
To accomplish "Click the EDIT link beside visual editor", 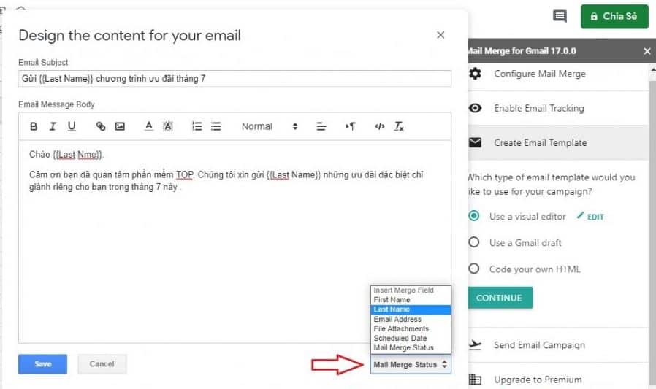I will point(590,217).
